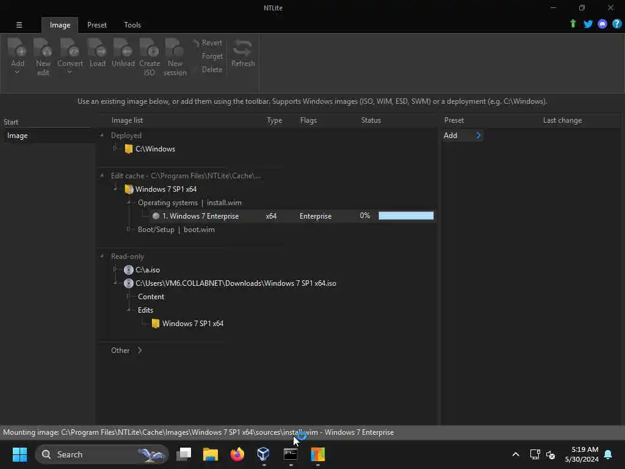
Task: Open the Windows Start menu
Action: coord(20,454)
